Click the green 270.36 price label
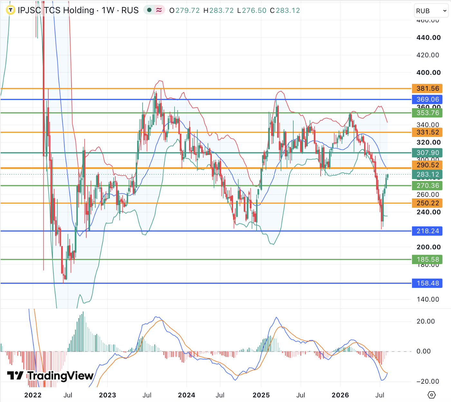The image size is (451, 402). 428,186
